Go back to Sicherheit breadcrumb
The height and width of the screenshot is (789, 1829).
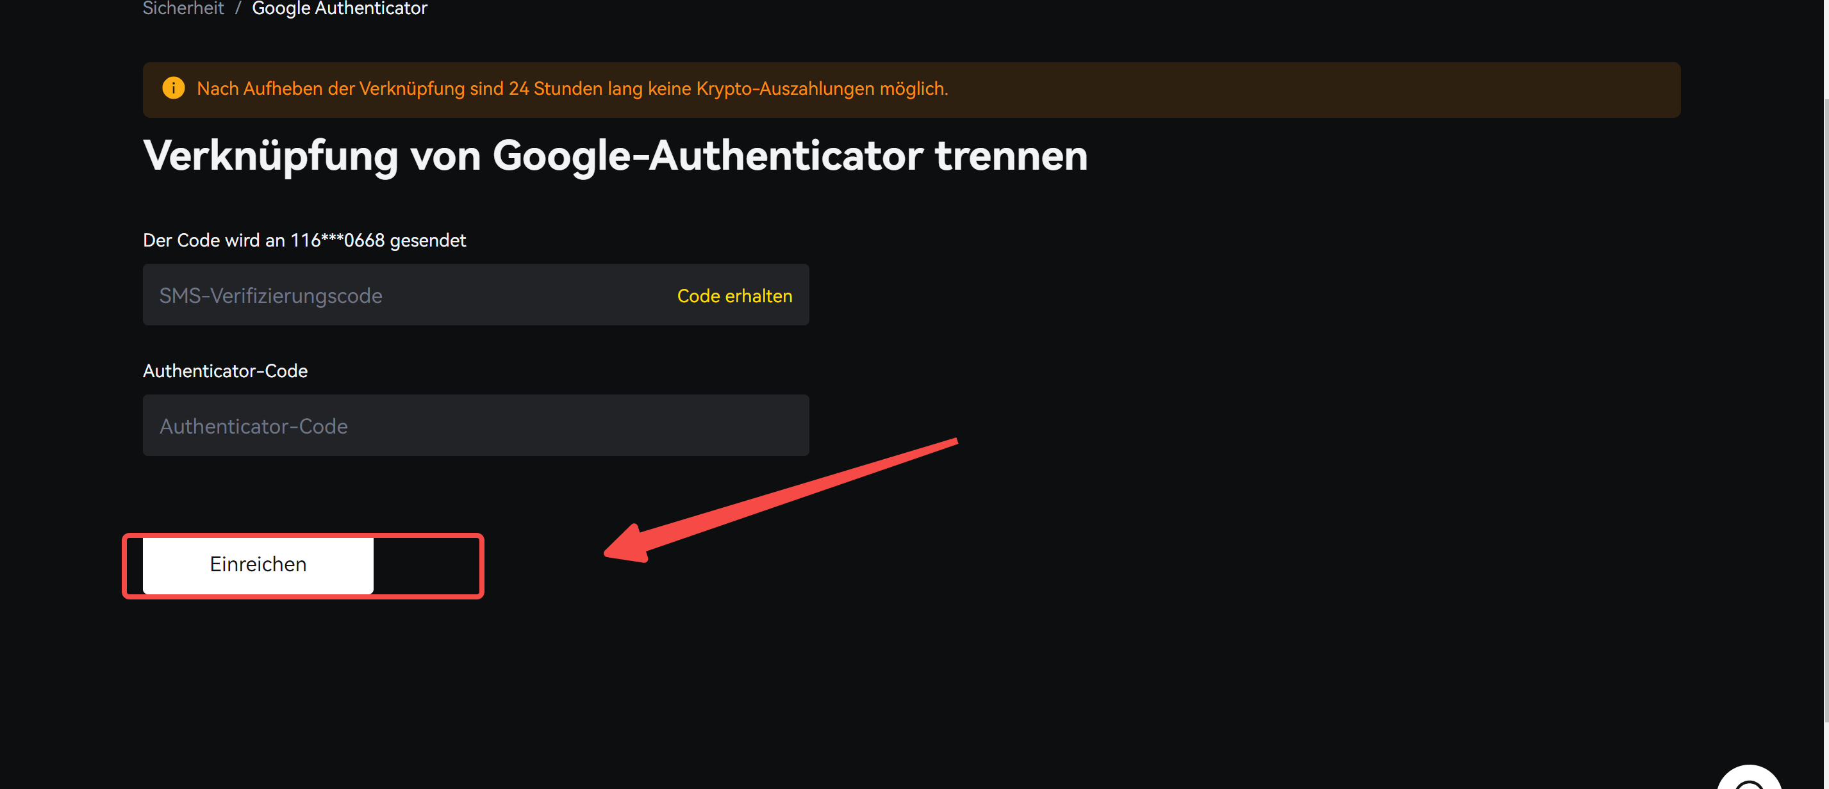(x=183, y=8)
